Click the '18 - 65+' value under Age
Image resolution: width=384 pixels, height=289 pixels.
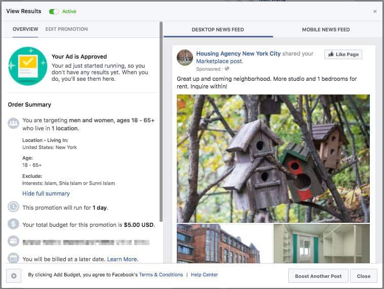coord(32,165)
